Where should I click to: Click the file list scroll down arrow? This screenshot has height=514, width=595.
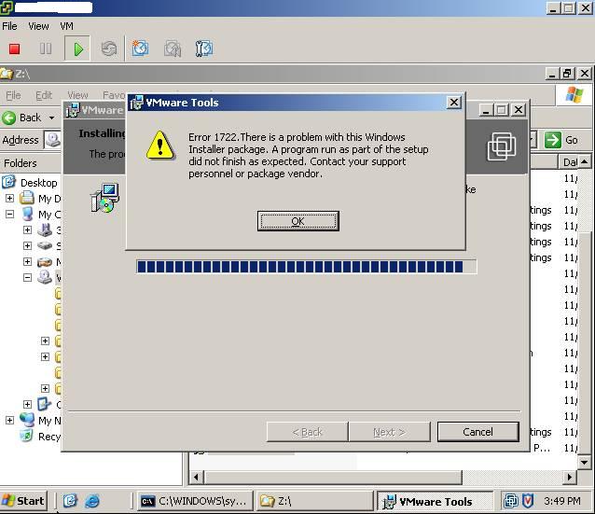coord(585,462)
